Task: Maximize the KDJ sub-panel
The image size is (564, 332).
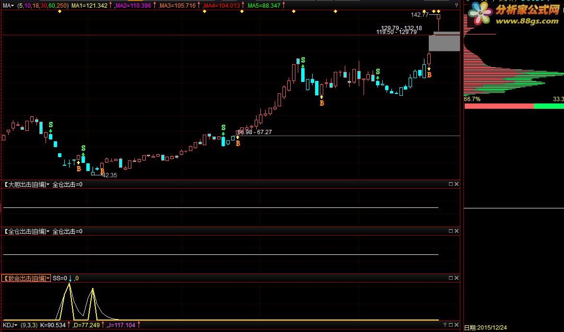Action: click(451, 325)
